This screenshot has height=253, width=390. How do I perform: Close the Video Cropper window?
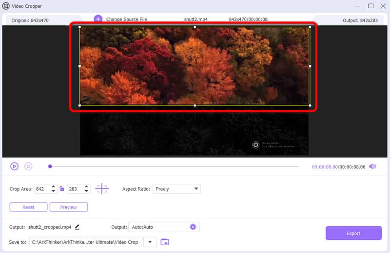tap(383, 6)
